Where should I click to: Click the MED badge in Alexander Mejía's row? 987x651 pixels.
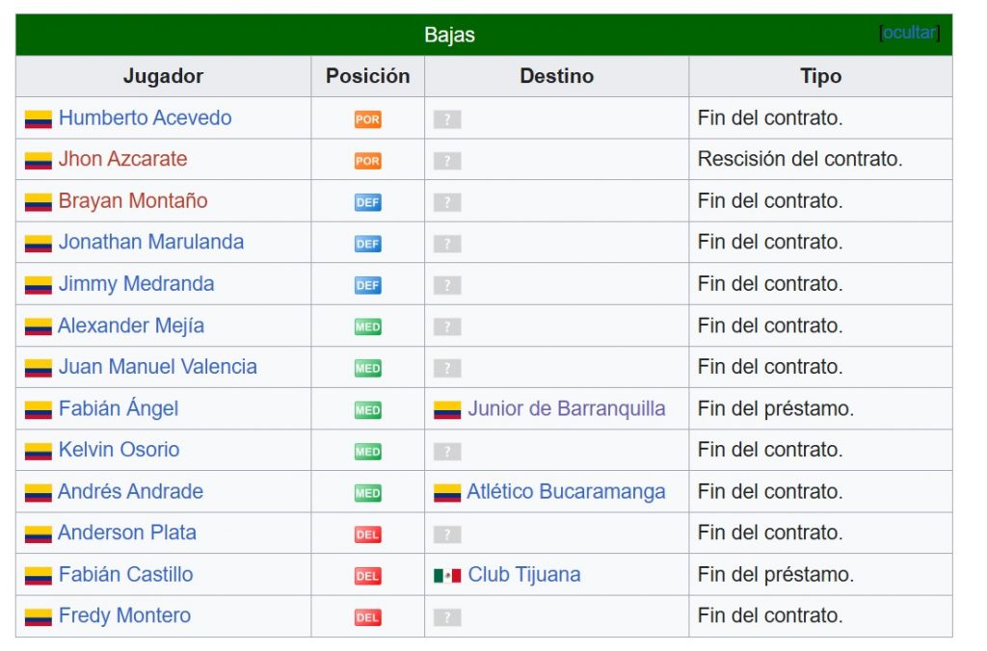coord(367,327)
